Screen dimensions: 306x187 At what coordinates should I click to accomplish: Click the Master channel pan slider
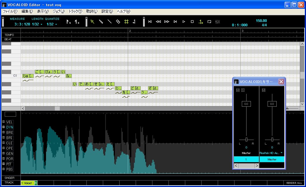coord(272,139)
